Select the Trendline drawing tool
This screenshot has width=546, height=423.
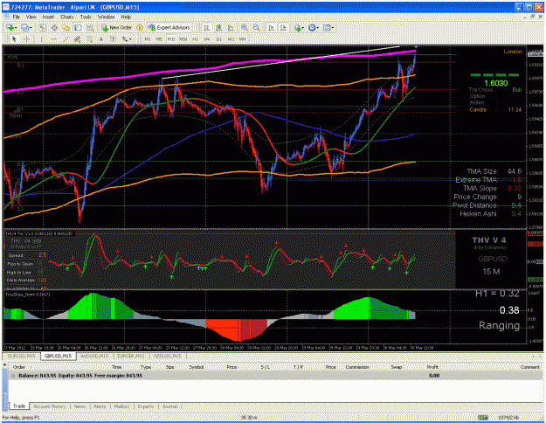tap(66, 39)
